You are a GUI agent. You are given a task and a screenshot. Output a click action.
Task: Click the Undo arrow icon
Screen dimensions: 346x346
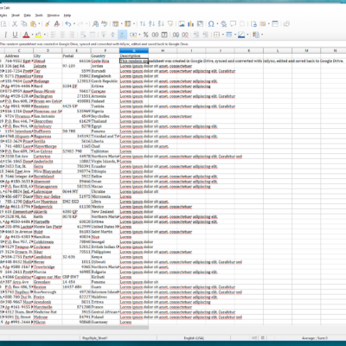click(x=68, y=24)
